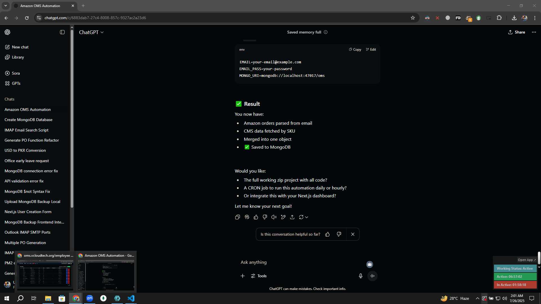Image resolution: width=541 pixels, height=304 pixels.
Task: Click the plus attach button in composer
Action: 243,276
